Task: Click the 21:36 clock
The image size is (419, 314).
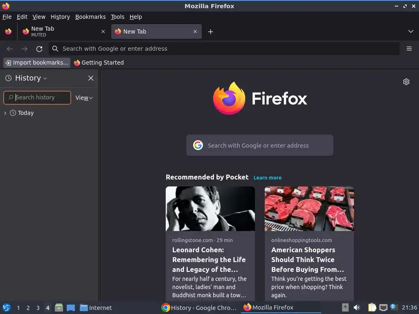Action: [409, 307]
